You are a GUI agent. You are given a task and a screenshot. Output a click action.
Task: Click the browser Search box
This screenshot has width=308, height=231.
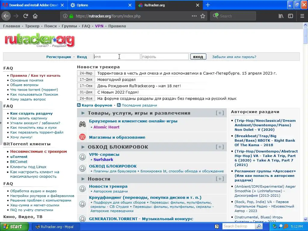(x=233, y=16)
